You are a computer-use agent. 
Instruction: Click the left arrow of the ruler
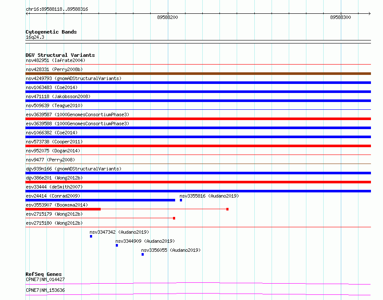tap(27, 13)
